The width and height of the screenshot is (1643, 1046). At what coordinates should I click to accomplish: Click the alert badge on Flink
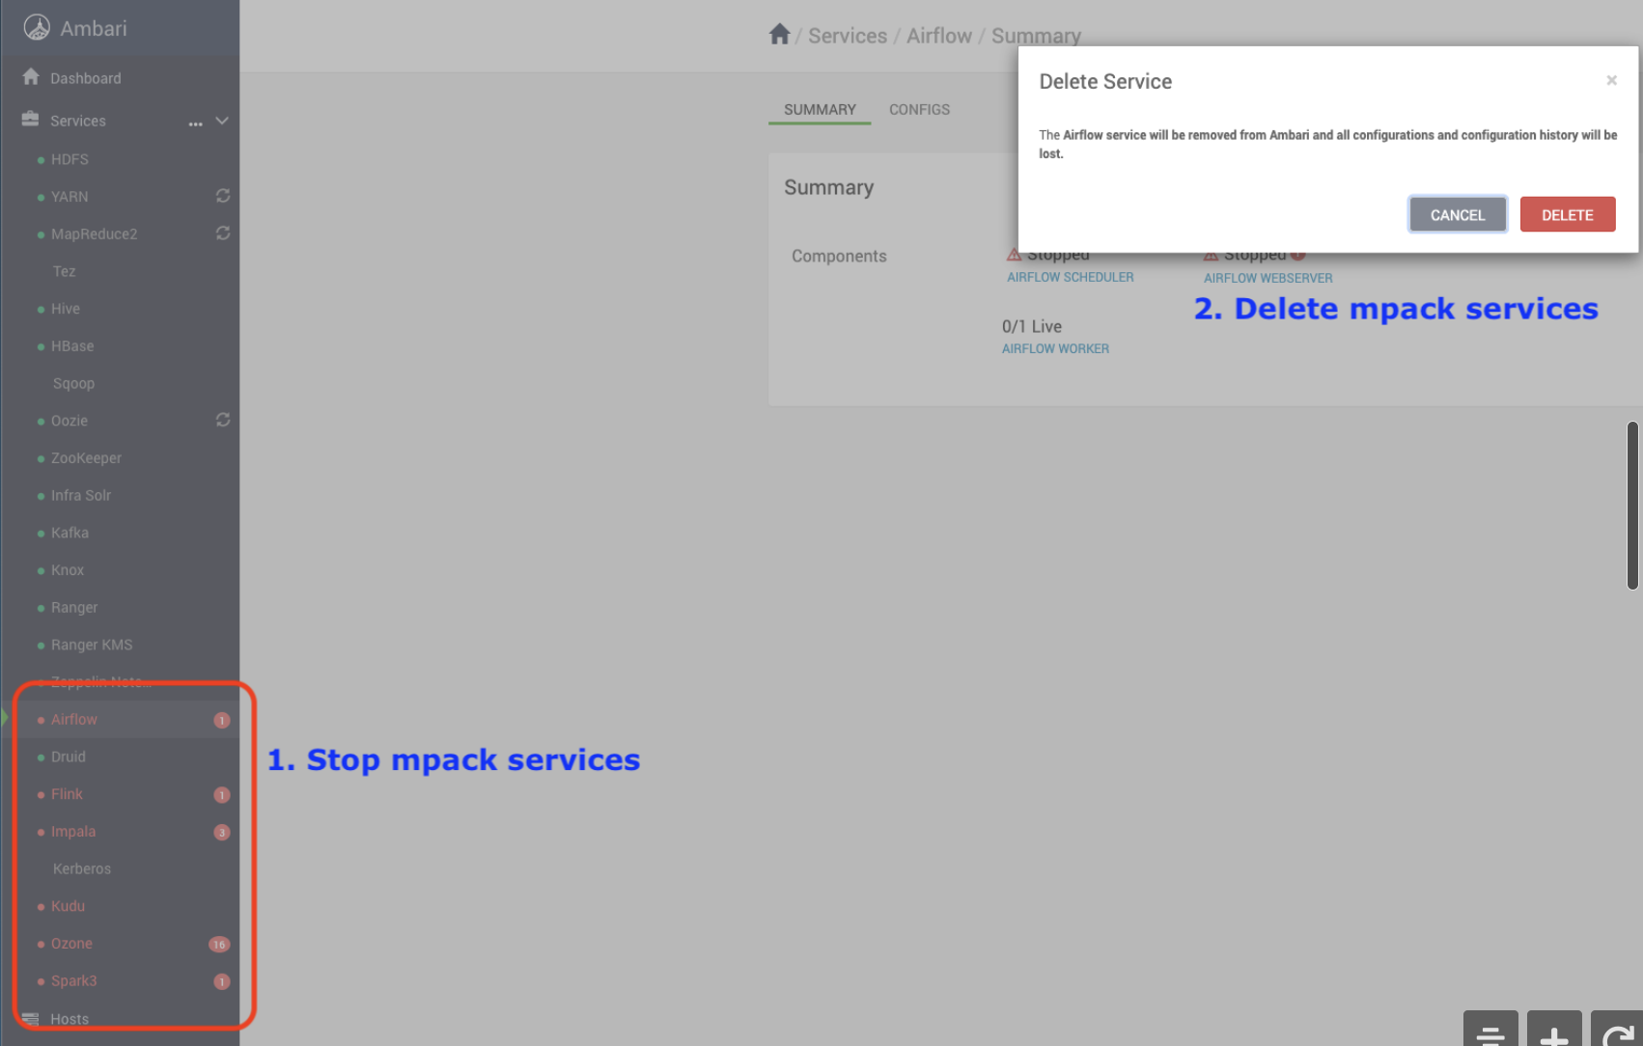pyautogui.click(x=222, y=795)
